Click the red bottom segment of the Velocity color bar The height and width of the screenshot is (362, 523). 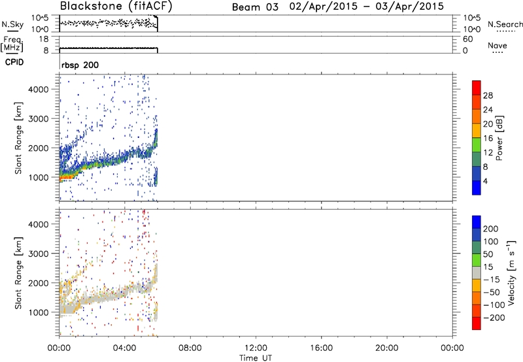click(477, 323)
